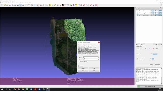Click Apply button in texture dialog
This screenshot has height=91, width=163.
click(94, 71)
